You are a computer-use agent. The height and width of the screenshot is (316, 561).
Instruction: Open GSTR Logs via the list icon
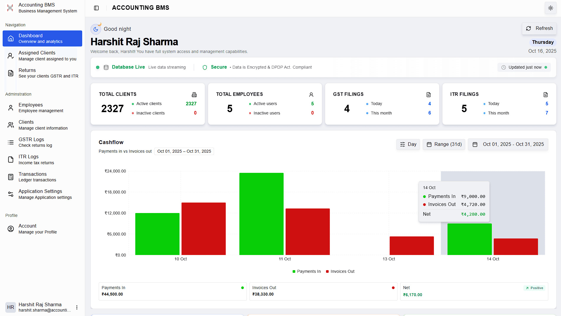11,142
